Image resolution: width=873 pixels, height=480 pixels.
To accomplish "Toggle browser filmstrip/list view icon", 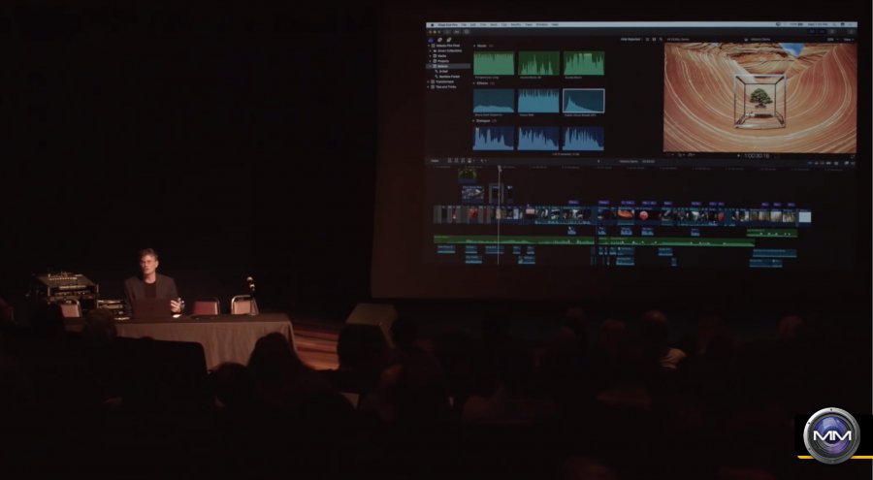I will click(x=648, y=40).
